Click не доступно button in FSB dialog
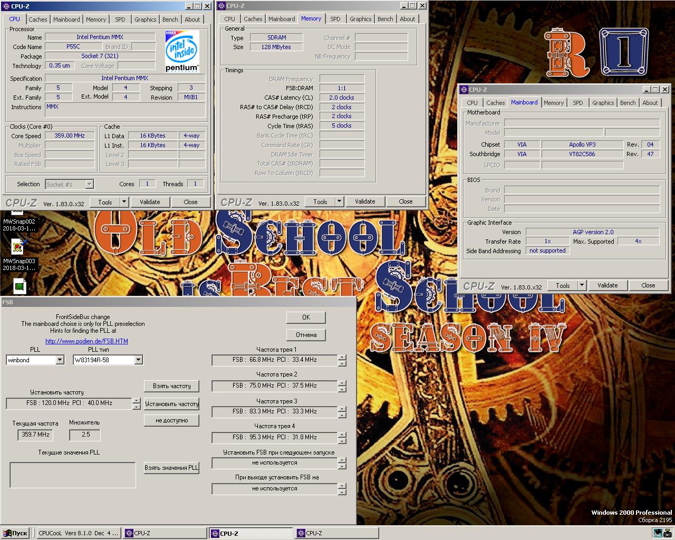The height and width of the screenshot is (540, 675). (x=172, y=421)
